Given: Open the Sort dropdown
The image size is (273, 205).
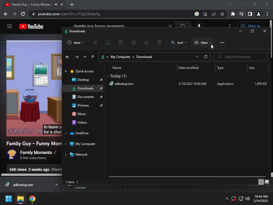Looking at the screenshot, I should tap(179, 42).
